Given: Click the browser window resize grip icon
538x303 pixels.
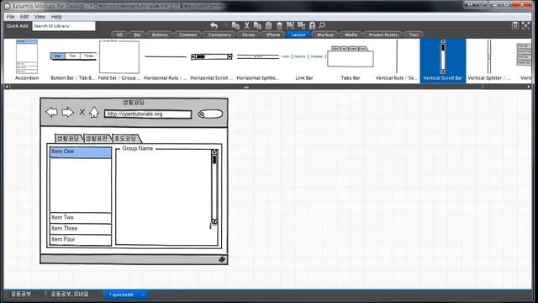Looking at the screenshot, I should pyautogui.click(x=222, y=259).
